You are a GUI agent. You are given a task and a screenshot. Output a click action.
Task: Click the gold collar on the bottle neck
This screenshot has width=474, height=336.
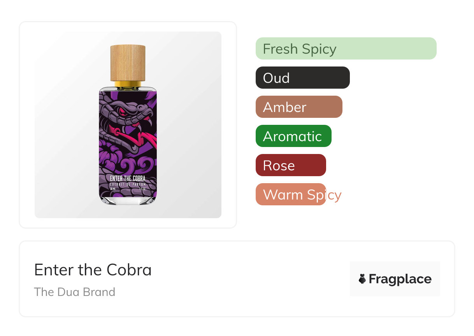[x=128, y=84]
